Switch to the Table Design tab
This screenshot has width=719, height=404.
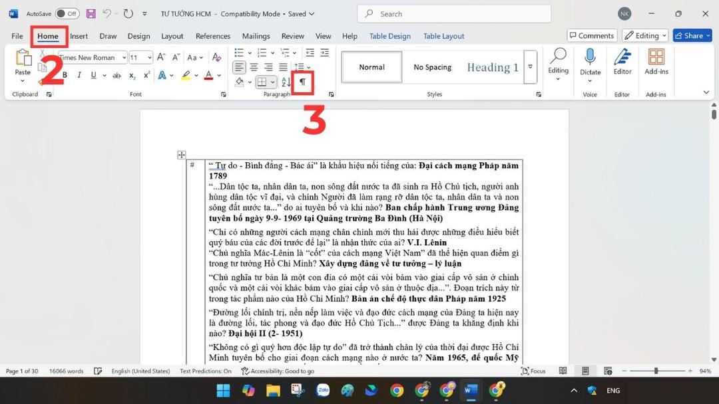coord(389,36)
